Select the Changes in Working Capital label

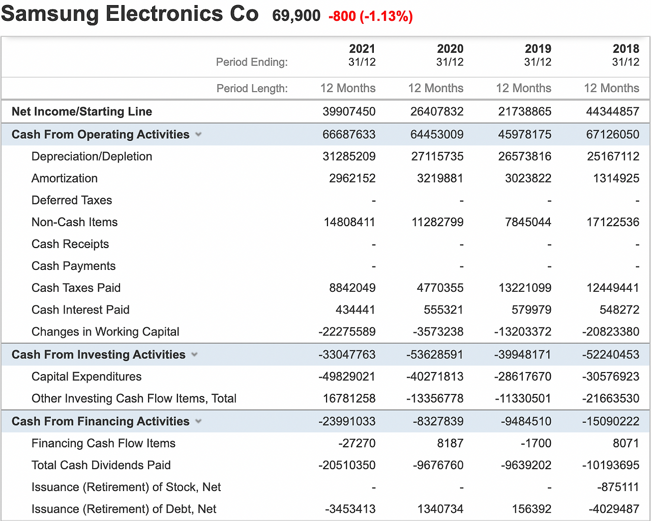(106, 331)
